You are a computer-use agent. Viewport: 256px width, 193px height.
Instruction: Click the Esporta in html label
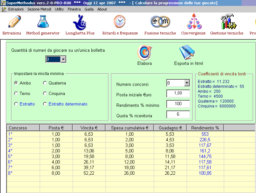point(189,64)
